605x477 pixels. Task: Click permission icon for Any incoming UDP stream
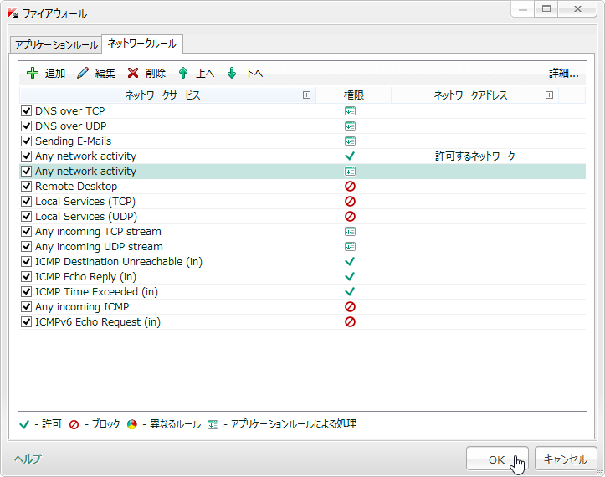pos(350,247)
